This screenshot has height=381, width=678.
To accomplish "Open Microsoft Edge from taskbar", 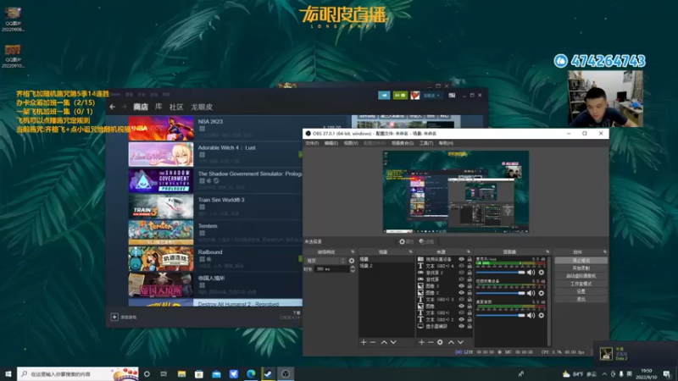I will tap(251, 373).
